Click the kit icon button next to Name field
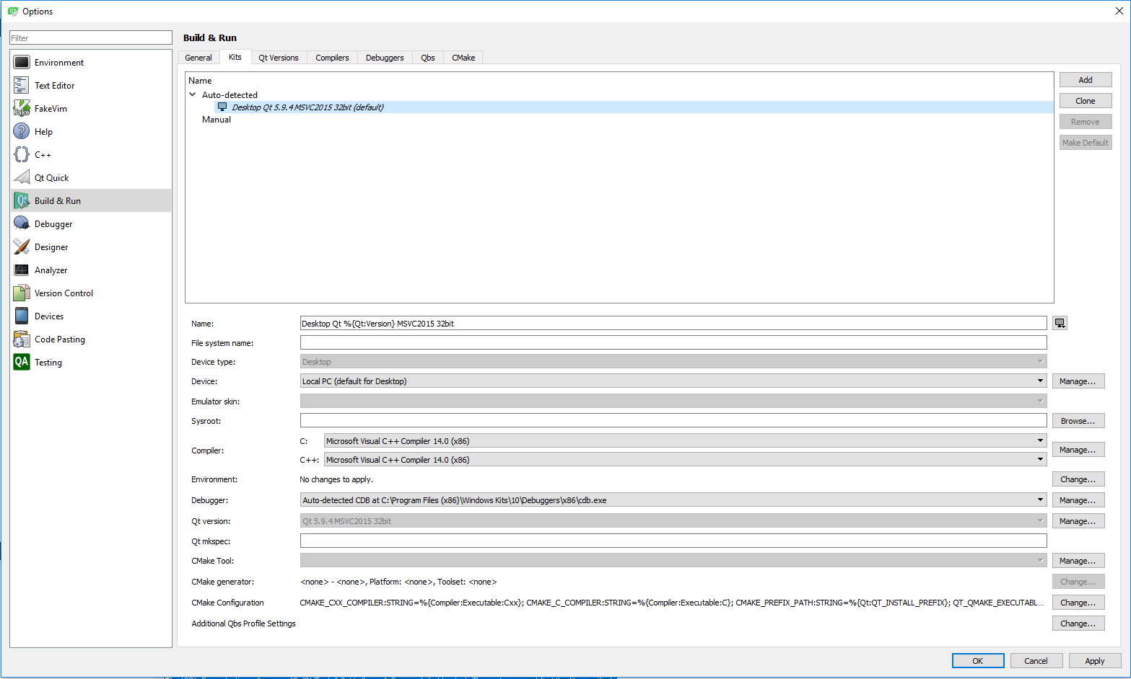The width and height of the screenshot is (1131, 679). pyautogui.click(x=1060, y=324)
